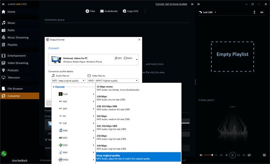Open the Radio section
This screenshot has width=270, height=164.
20,30
